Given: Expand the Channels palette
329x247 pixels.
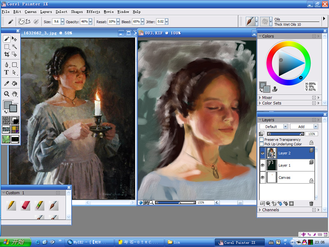Looking at the screenshot, I should [x=260, y=210].
